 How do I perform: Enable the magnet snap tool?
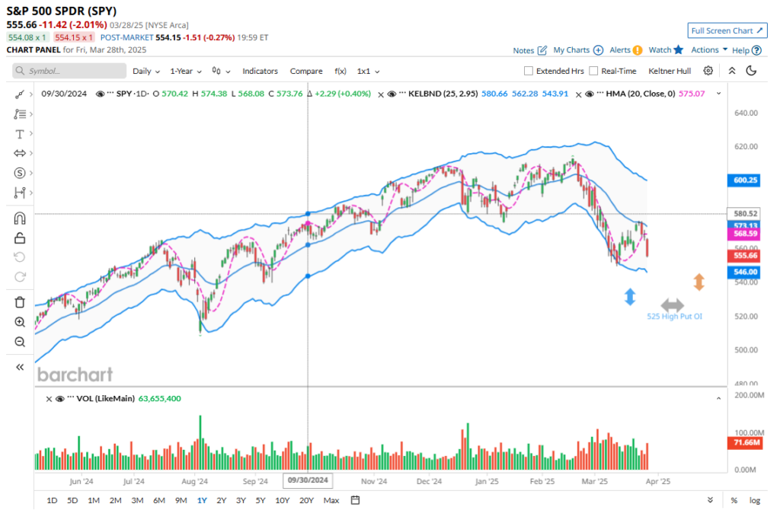coord(21,218)
